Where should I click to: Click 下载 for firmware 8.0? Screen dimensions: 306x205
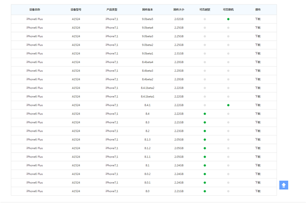coord(258,191)
